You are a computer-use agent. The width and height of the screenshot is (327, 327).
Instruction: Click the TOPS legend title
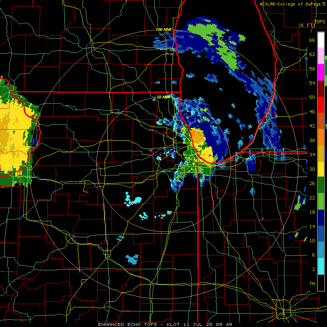point(319,22)
